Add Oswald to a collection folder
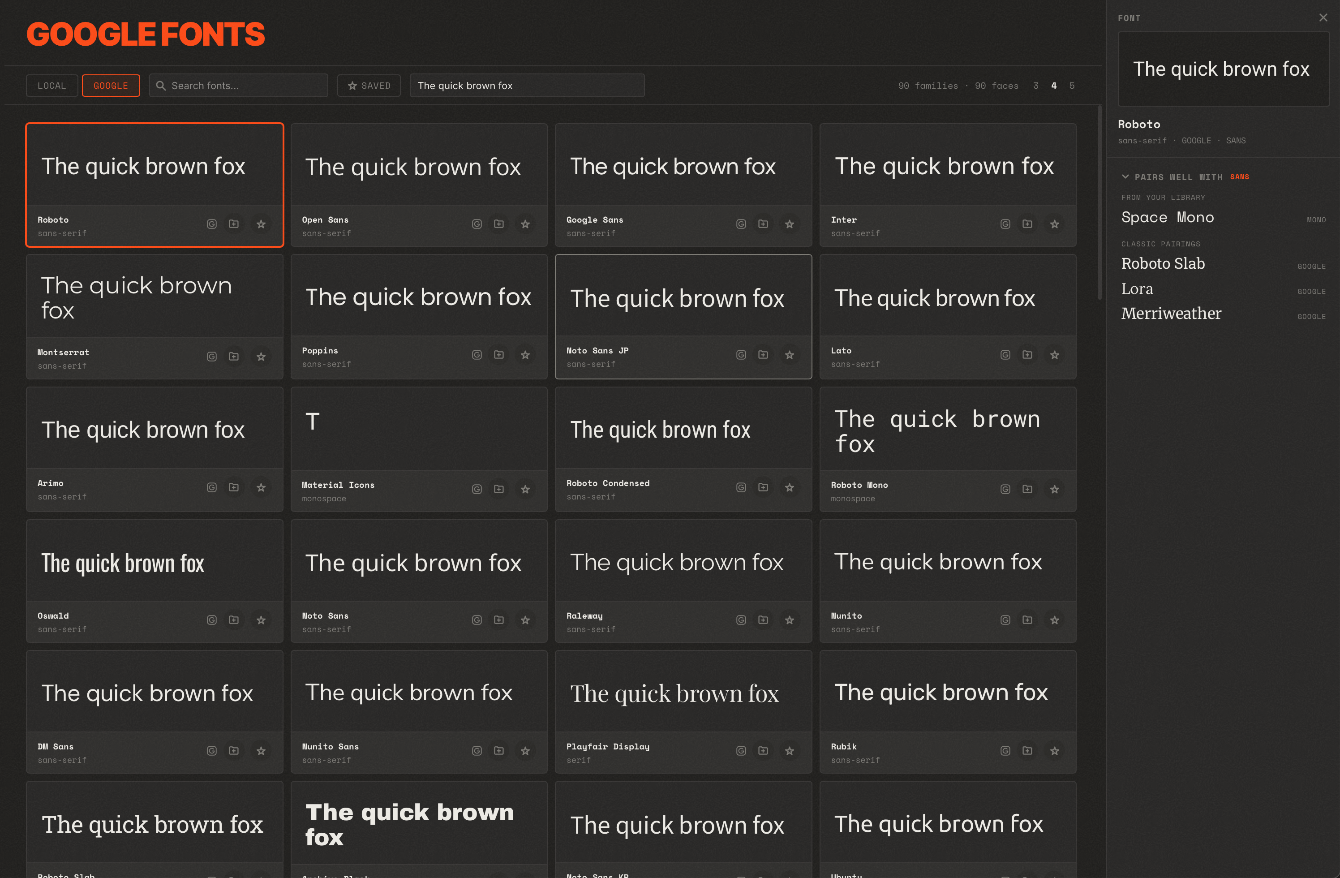Viewport: 1340px width, 878px height. click(x=234, y=620)
